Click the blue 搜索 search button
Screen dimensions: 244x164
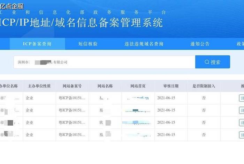click(x=213, y=62)
